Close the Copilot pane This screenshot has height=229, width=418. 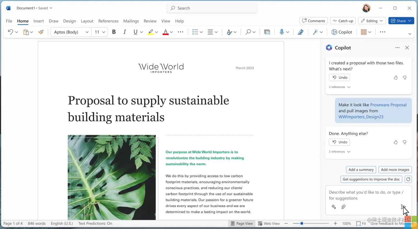[407, 48]
